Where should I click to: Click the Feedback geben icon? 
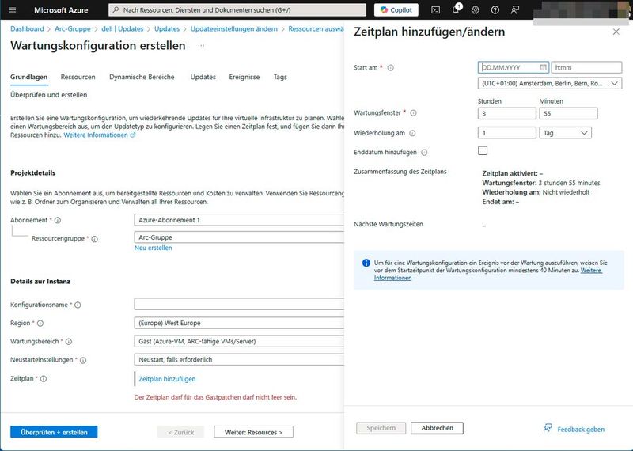tap(548, 428)
